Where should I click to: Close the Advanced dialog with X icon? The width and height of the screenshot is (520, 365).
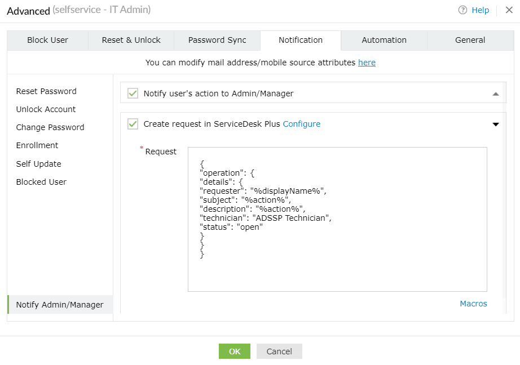coord(509,10)
